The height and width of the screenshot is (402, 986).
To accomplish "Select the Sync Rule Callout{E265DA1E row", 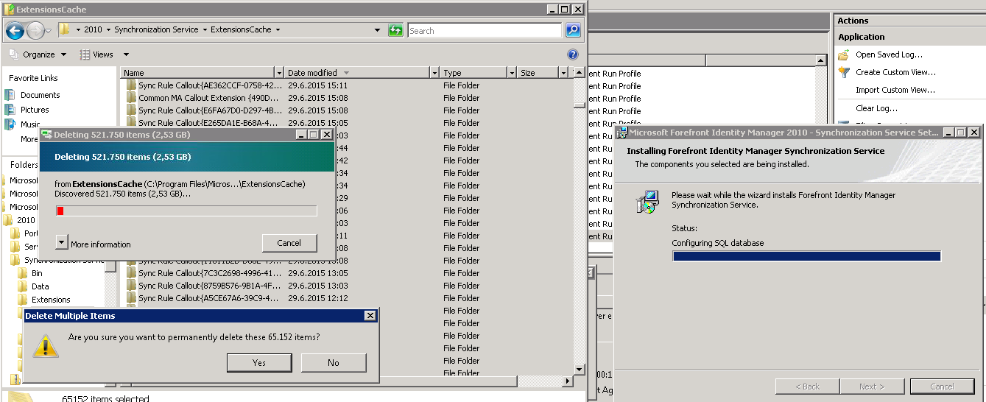I will 346,123.
